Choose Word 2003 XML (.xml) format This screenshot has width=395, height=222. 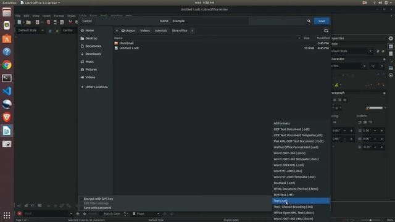pos(301,165)
